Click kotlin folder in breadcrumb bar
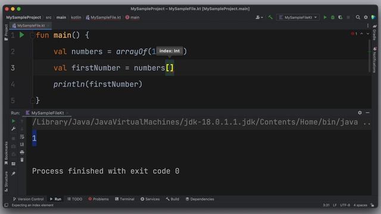 pos(76,17)
